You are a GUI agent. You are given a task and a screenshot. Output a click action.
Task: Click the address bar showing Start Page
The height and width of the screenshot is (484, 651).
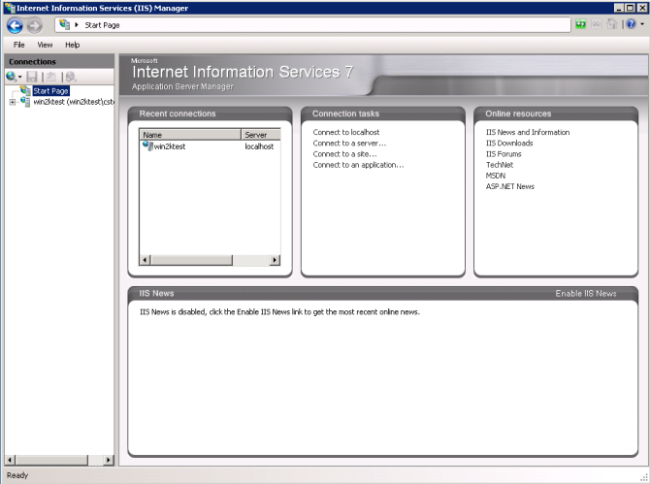point(312,25)
